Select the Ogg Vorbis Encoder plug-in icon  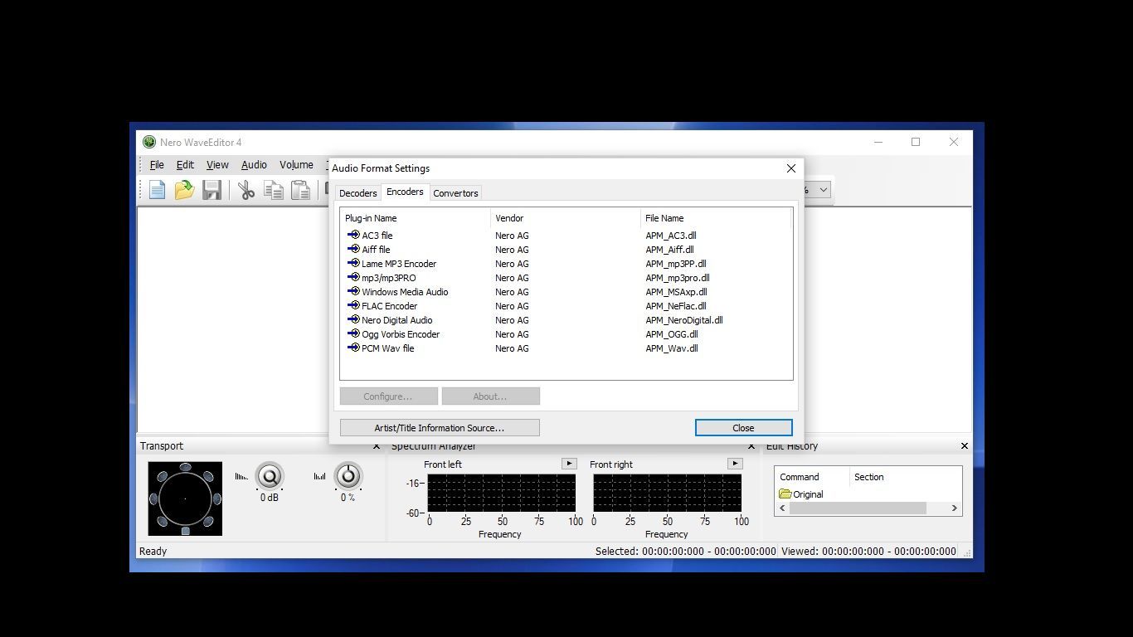coord(353,333)
